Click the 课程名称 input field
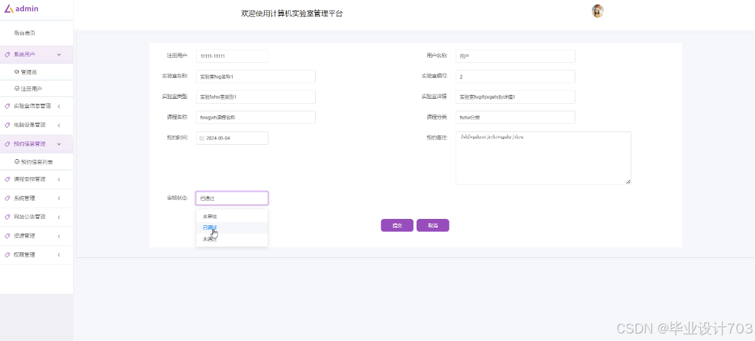The image size is (755, 341). [256, 118]
